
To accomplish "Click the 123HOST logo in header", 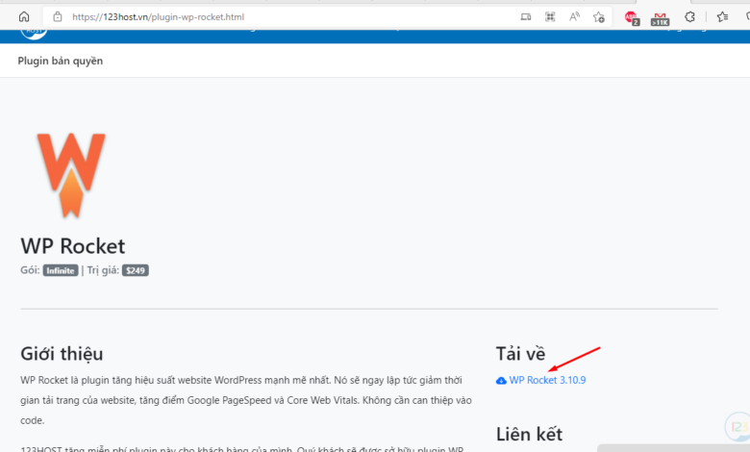I will pyautogui.click(x=34, y=34).
